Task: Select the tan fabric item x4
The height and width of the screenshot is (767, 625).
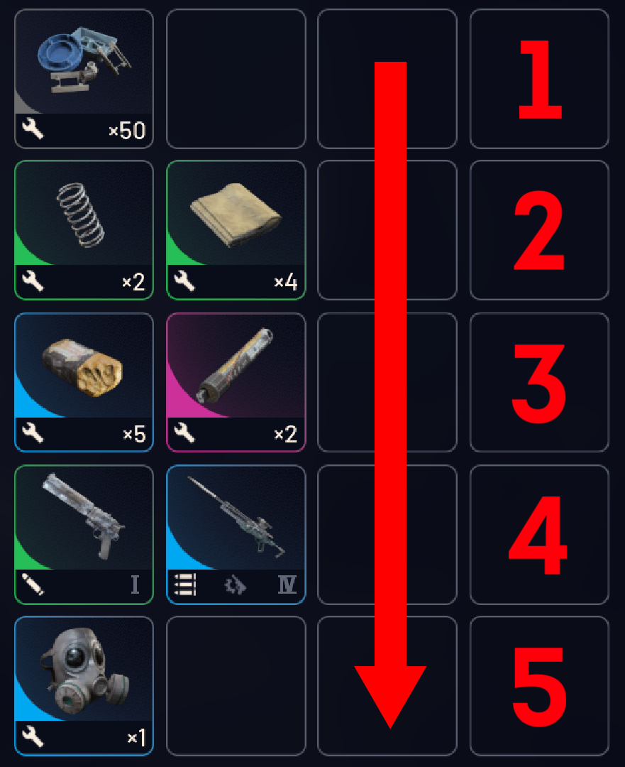Action: pos(236,230)
